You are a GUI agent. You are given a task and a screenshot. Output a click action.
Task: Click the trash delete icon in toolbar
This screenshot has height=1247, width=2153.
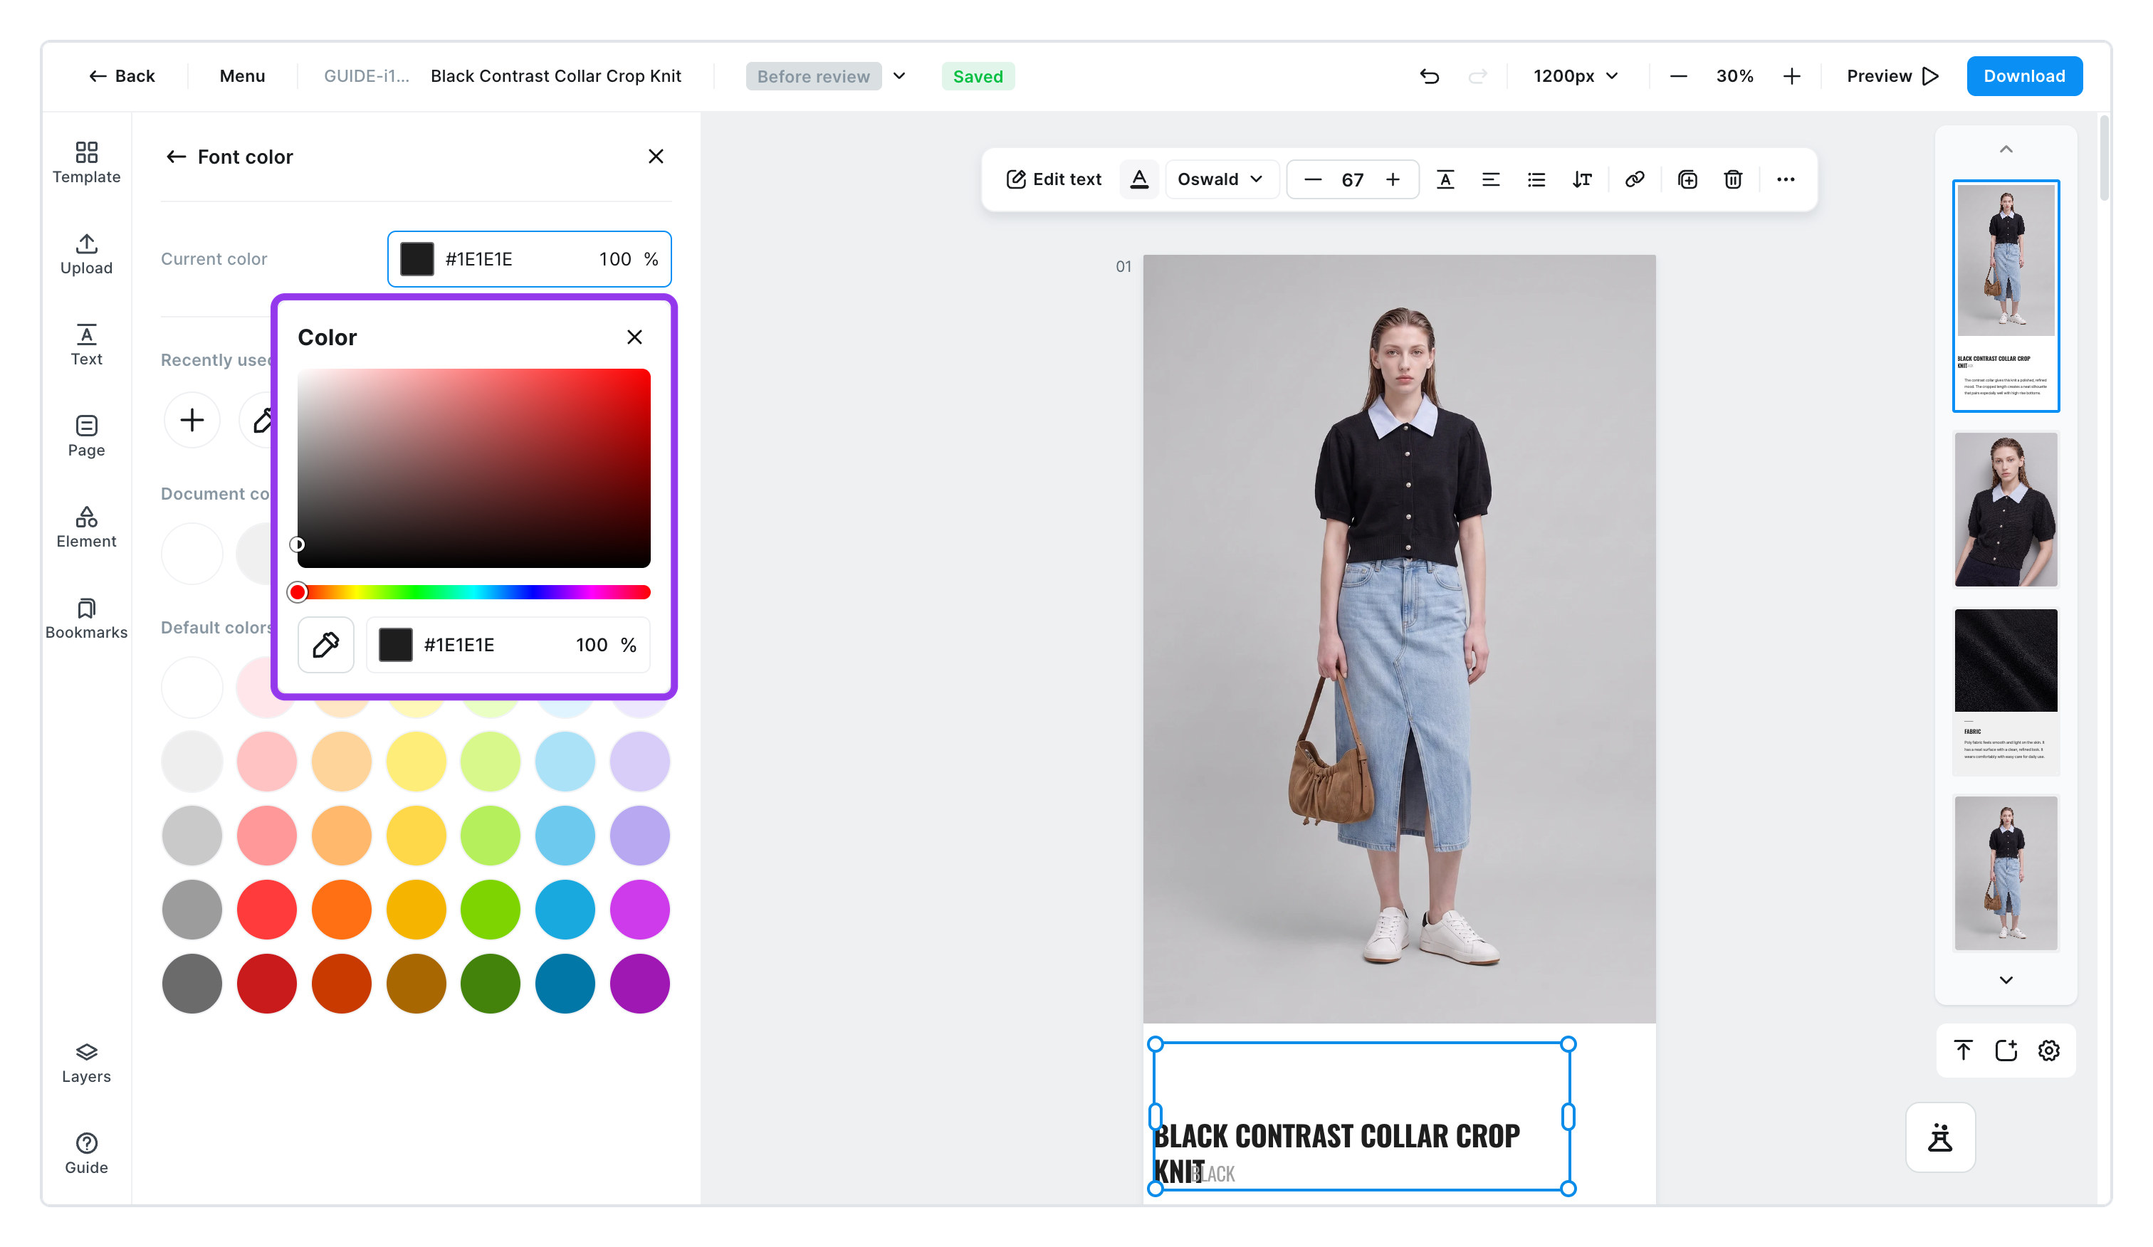point(1733,179)
